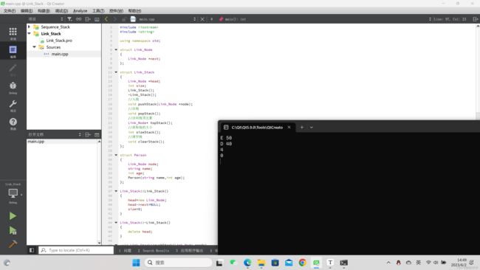Collapse the Sources folder
This screenshot has height=270, width=480.
(x=34, y=47)
